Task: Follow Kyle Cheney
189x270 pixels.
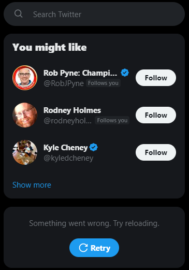Action: pyautogui.click(x=156, y=152)
